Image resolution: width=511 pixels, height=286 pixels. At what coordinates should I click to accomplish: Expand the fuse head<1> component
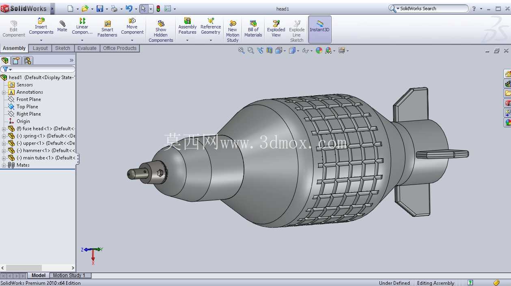click(4, 129)
